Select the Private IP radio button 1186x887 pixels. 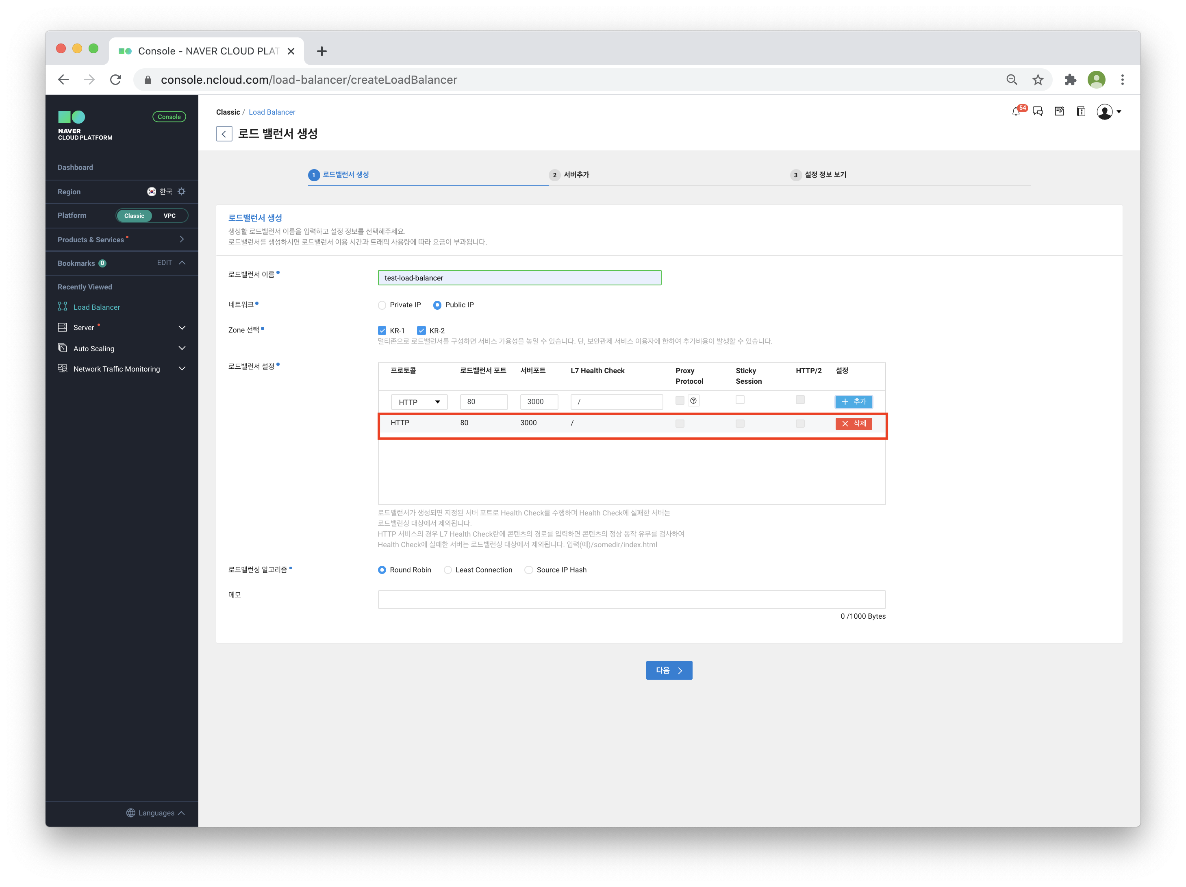(382, 305)
